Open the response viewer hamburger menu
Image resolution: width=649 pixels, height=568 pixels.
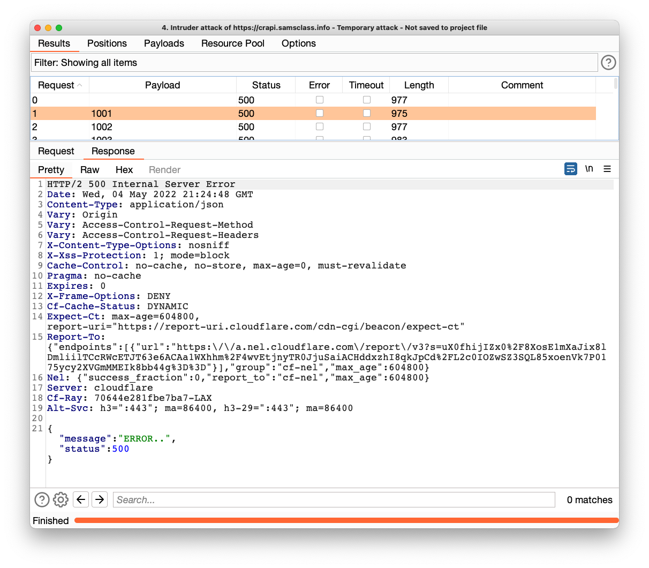tap(607, 169)
